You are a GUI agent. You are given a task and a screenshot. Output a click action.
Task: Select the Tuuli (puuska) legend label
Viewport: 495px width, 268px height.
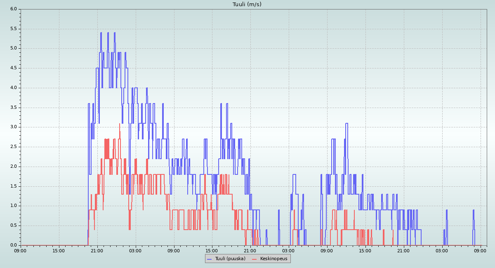230,259
